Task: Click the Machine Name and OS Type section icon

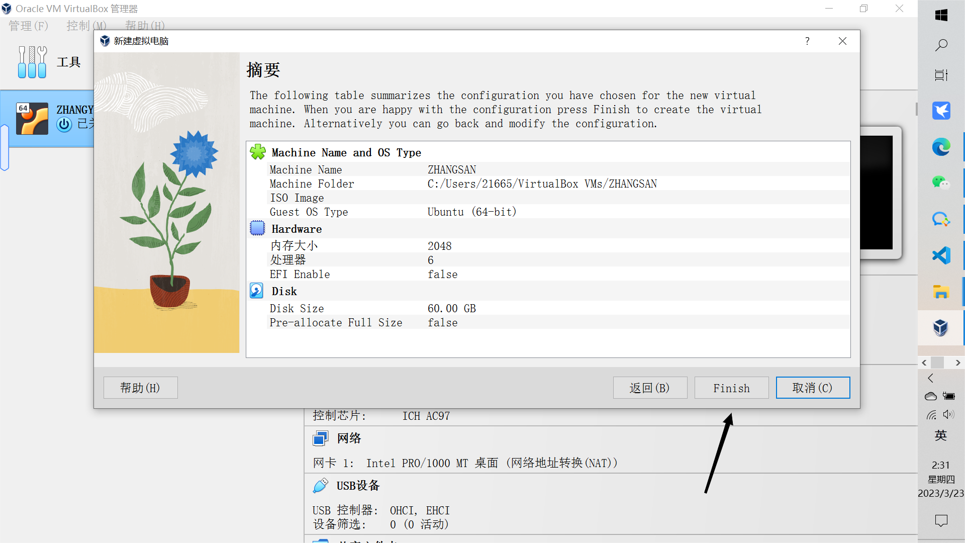Action: (258, 152)
